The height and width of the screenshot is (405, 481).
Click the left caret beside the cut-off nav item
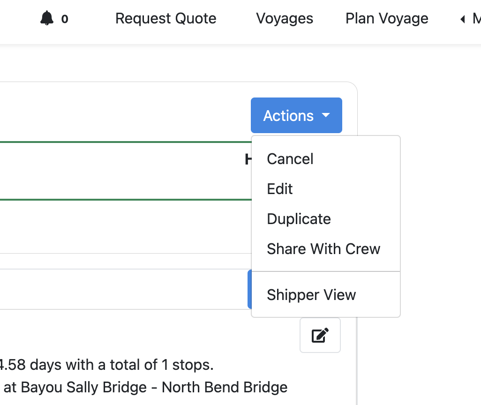coord(463,19)
